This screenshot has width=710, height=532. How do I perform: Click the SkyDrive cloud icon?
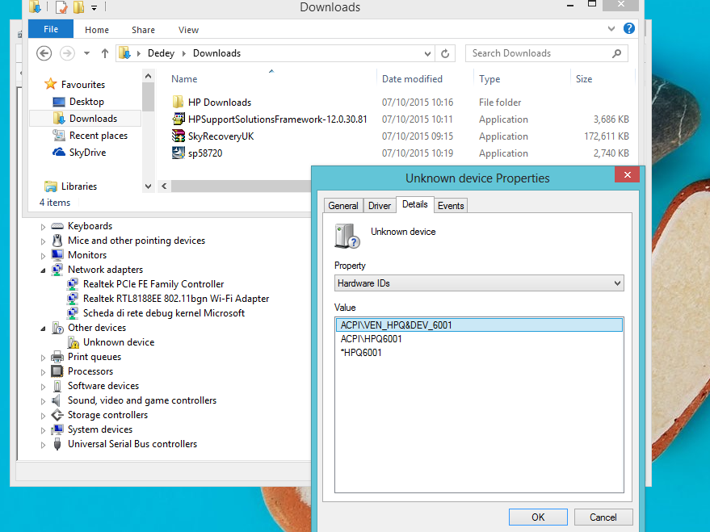pos(59,152)
